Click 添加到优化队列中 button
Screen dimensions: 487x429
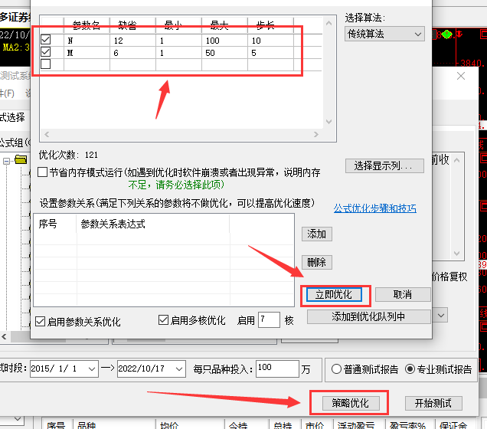pyautogui.click(x=368, y=316)
